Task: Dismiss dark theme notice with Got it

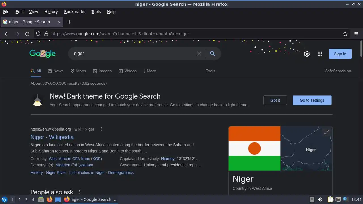Action: (275, 100)
